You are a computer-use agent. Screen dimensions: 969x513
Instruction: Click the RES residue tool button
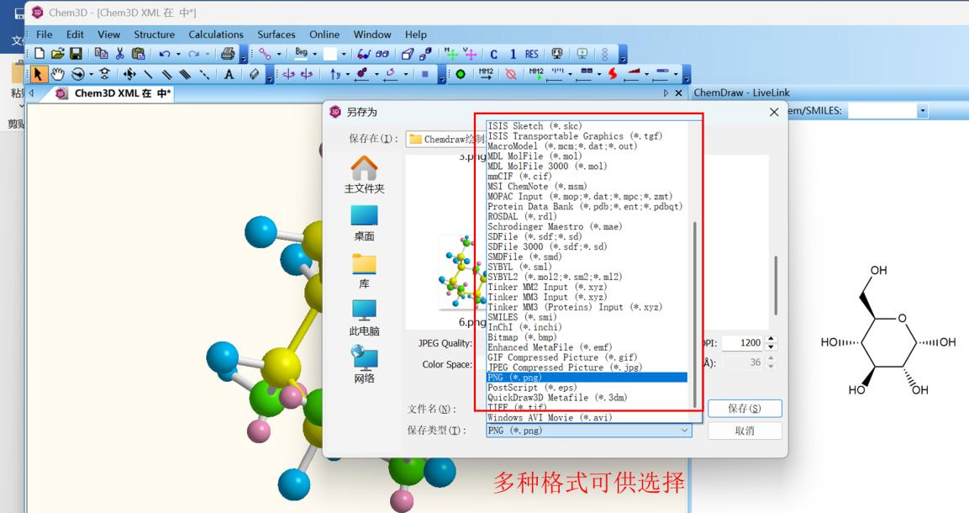click(x=531, y=54)
